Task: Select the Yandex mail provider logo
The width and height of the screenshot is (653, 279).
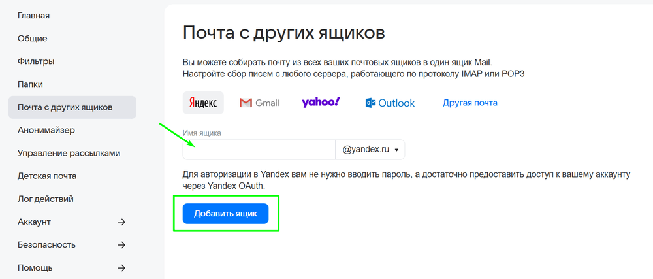Action: (203, 103)
